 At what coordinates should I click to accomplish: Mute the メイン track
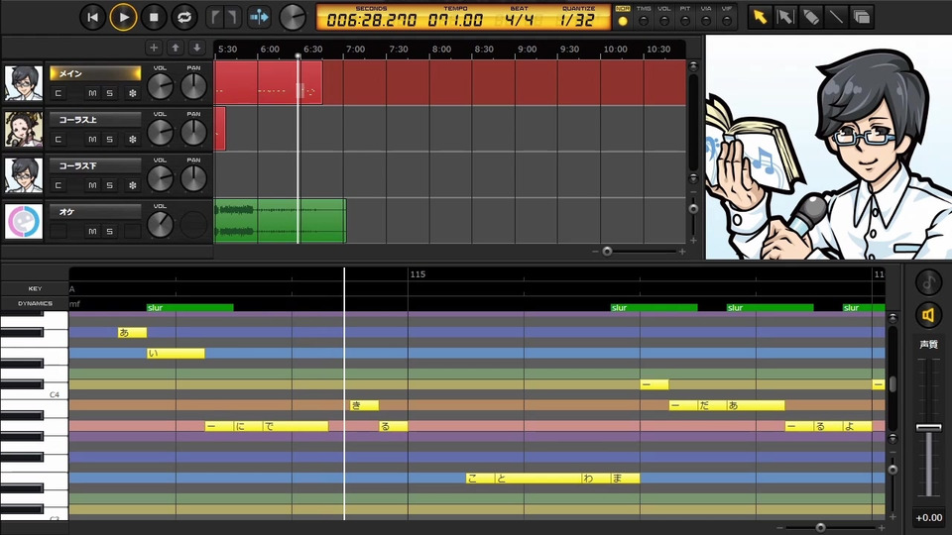point(92,93)
